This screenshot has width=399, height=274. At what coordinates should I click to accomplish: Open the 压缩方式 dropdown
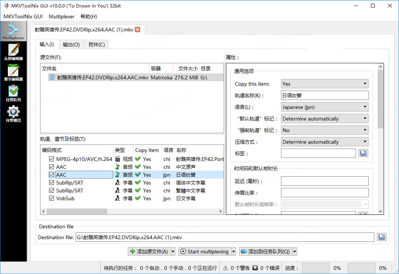point(325,142)
